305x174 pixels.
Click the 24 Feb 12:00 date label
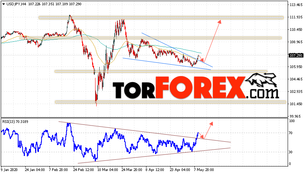point(83,170)
